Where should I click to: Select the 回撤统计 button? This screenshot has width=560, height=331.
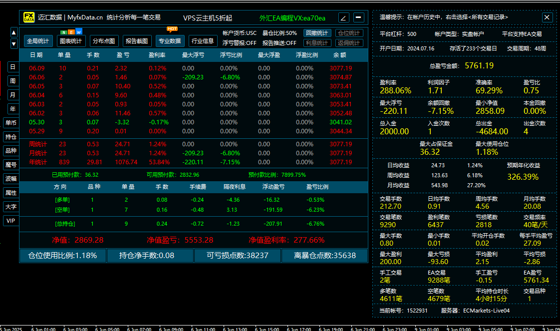point(317,33)
